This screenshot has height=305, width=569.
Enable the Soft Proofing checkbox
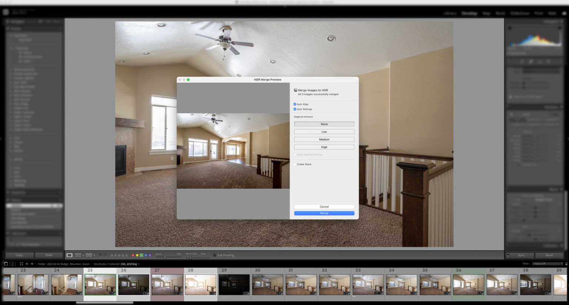pyautogui.click(x=214, y=255)
